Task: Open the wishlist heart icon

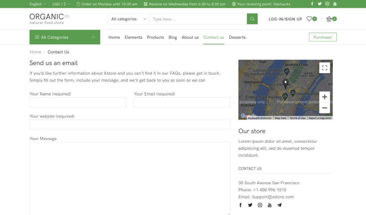Action: tap(309, 19)
